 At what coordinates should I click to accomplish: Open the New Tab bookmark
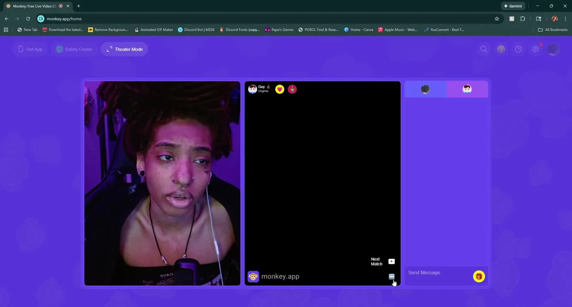pyautogui.click(x=27, y=30)
